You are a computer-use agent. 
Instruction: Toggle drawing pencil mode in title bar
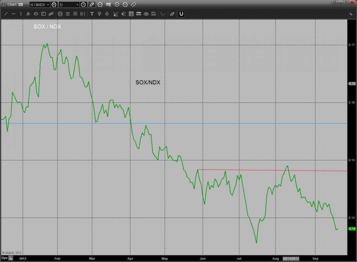pos(92,5)
